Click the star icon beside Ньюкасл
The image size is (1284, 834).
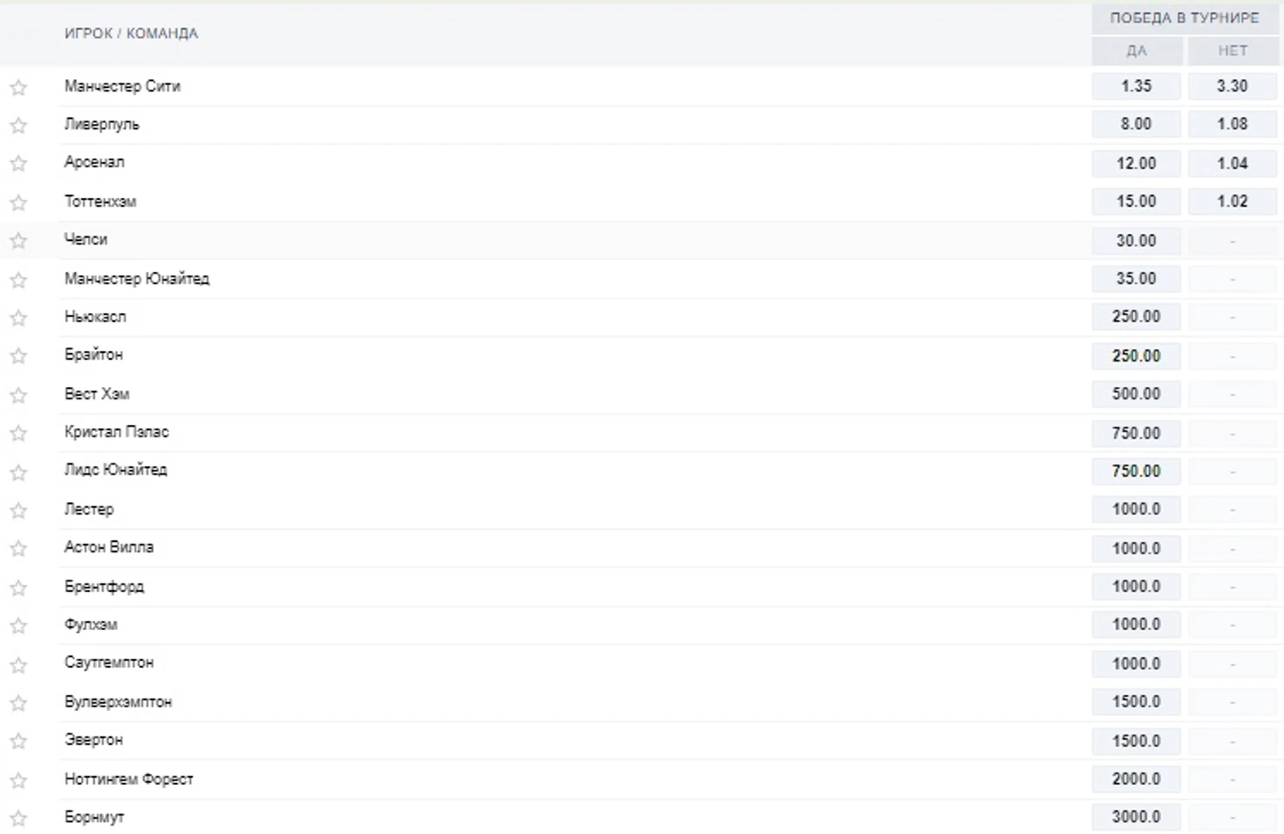(18, 318)
